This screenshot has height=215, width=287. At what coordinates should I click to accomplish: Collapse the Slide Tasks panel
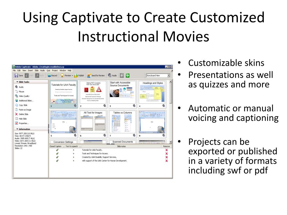[17, 82]
